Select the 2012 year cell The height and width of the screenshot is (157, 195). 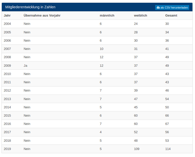point(7,91)
